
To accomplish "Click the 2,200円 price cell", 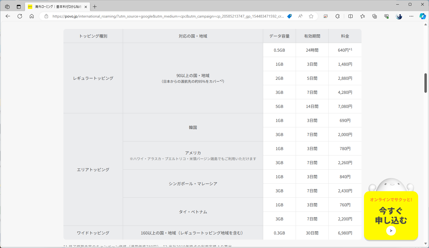I will point(345,219).
